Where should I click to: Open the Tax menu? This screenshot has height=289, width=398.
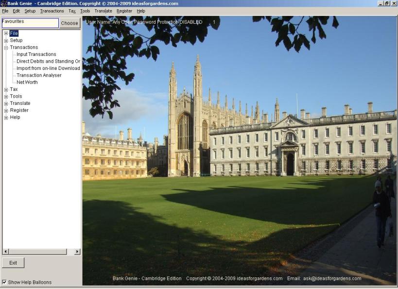pyautogui.click(x=72, y=11)
